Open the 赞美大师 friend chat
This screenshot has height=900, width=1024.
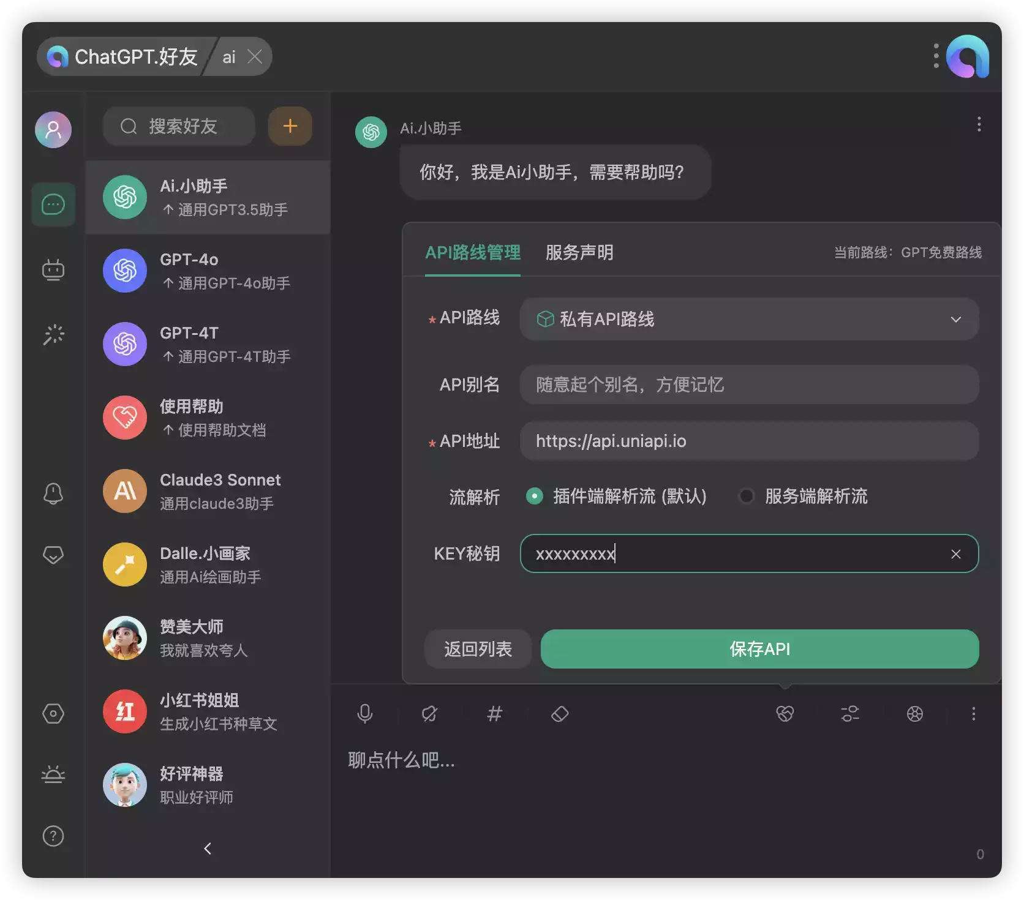pyautogui.click(x=208, y=638)
